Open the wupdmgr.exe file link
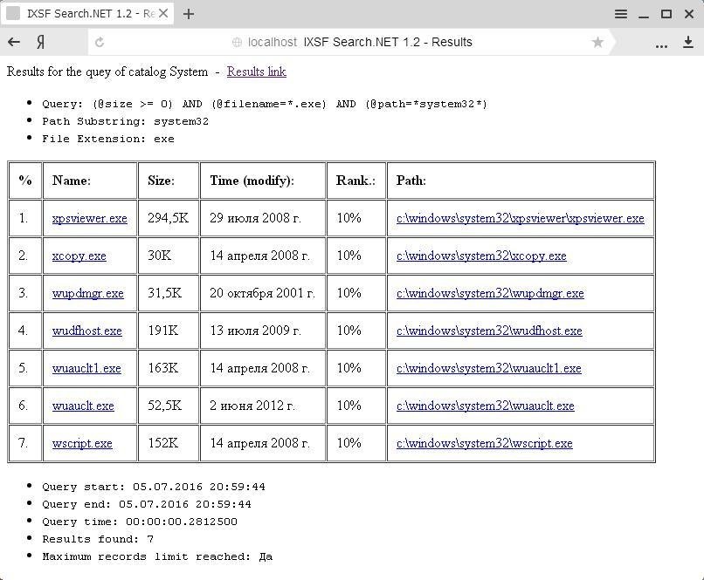Viewport: 704px width, 580px height. click(86, 293)
